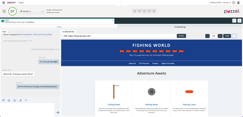Click the invite agent person icon
Screen dimensions: 243x117
click(x=15, y=100)
